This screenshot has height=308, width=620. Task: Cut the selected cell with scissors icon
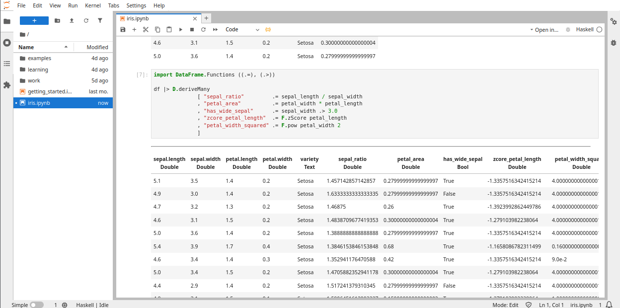point(146,30)
